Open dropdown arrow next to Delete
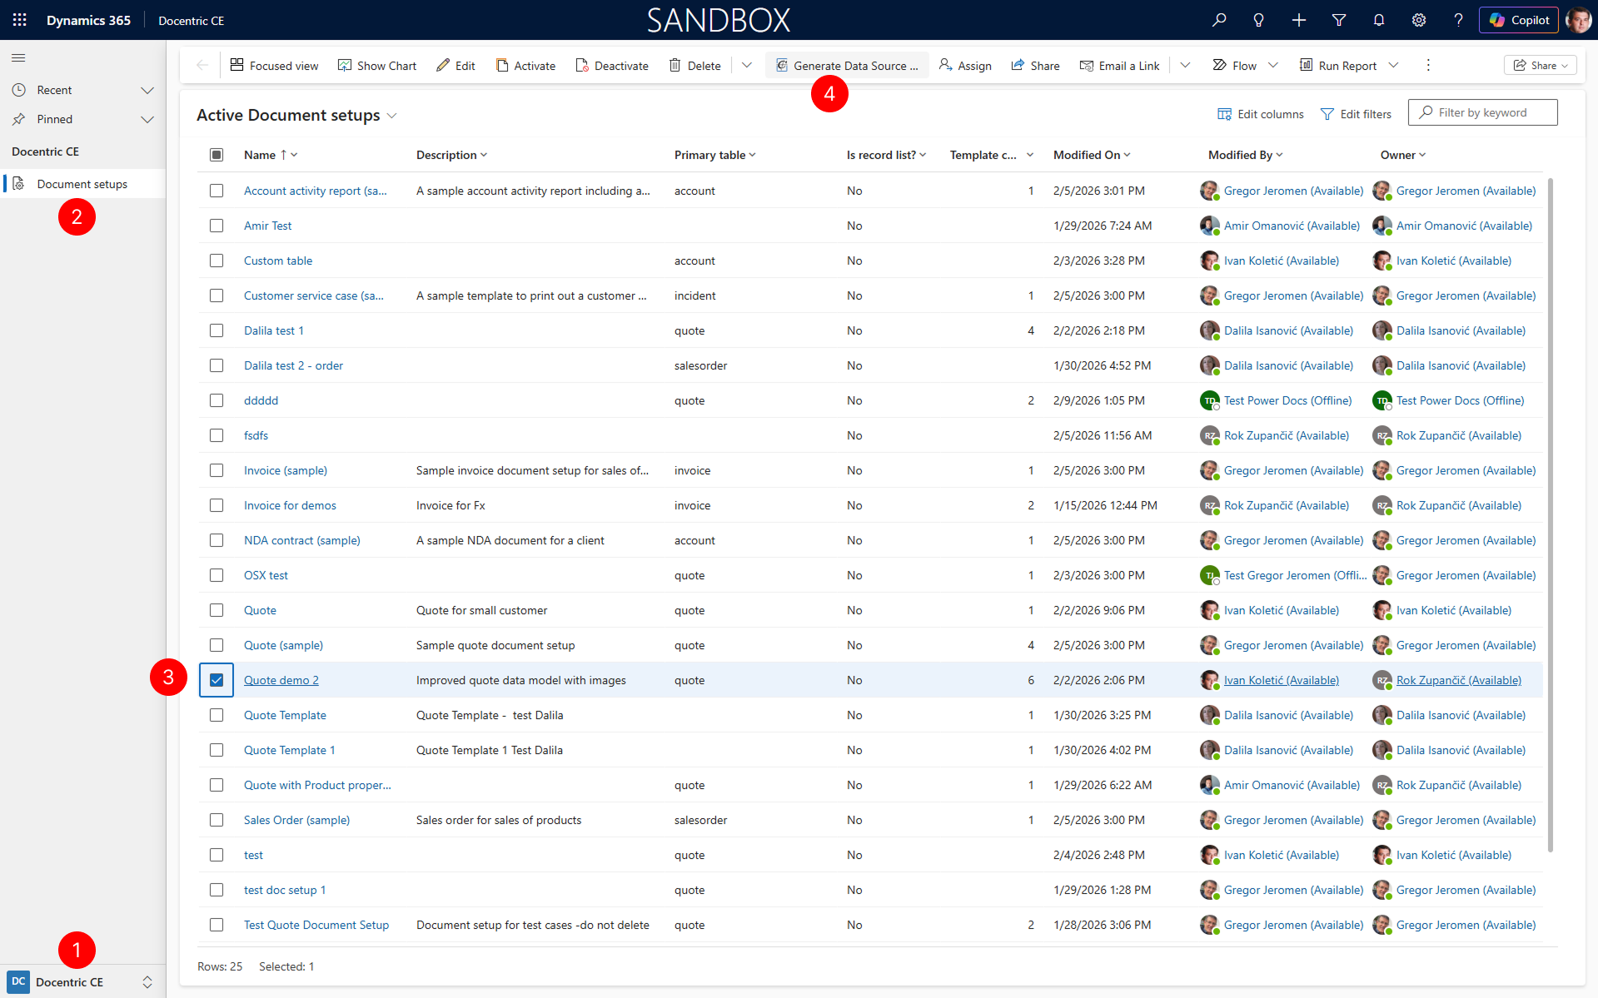 (x=747, y=65)
